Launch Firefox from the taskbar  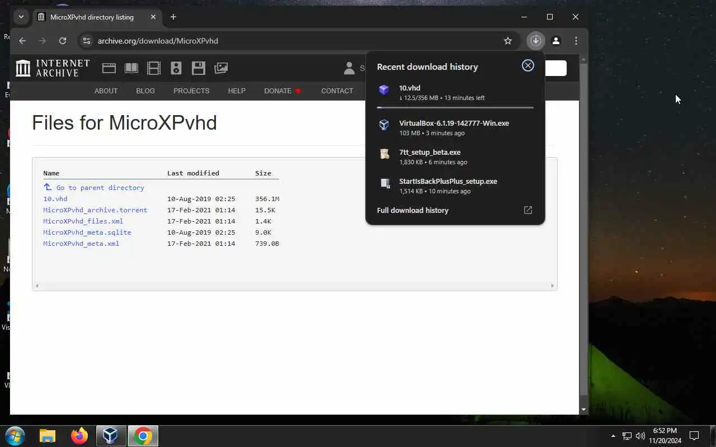79,436
